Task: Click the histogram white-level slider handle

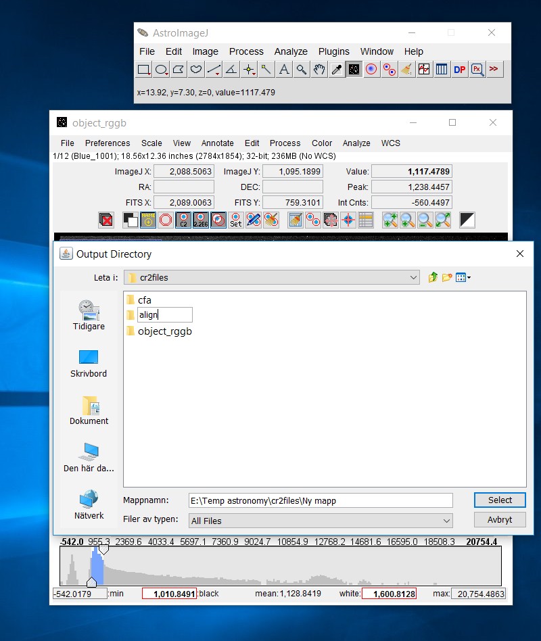Action: pyautogui.click(x=104, y=550)
